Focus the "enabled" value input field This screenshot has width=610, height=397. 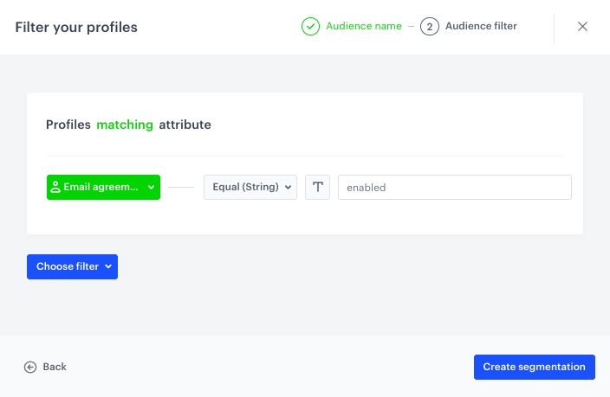[454, 188]
